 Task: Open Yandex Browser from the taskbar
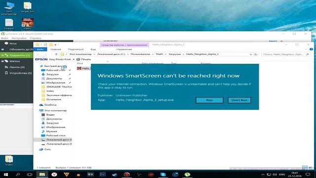point(54,175)
